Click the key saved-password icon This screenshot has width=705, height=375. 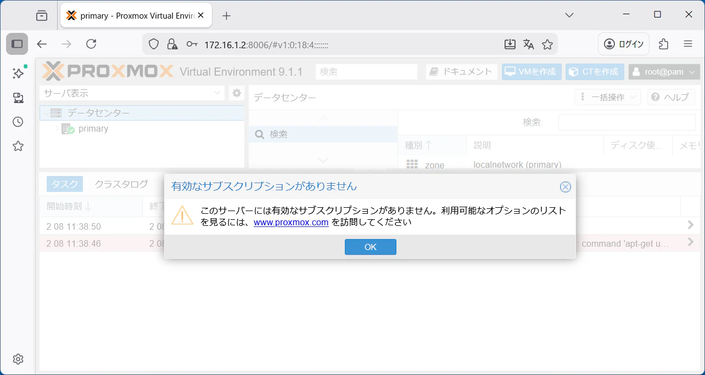[x=192, y=44]
